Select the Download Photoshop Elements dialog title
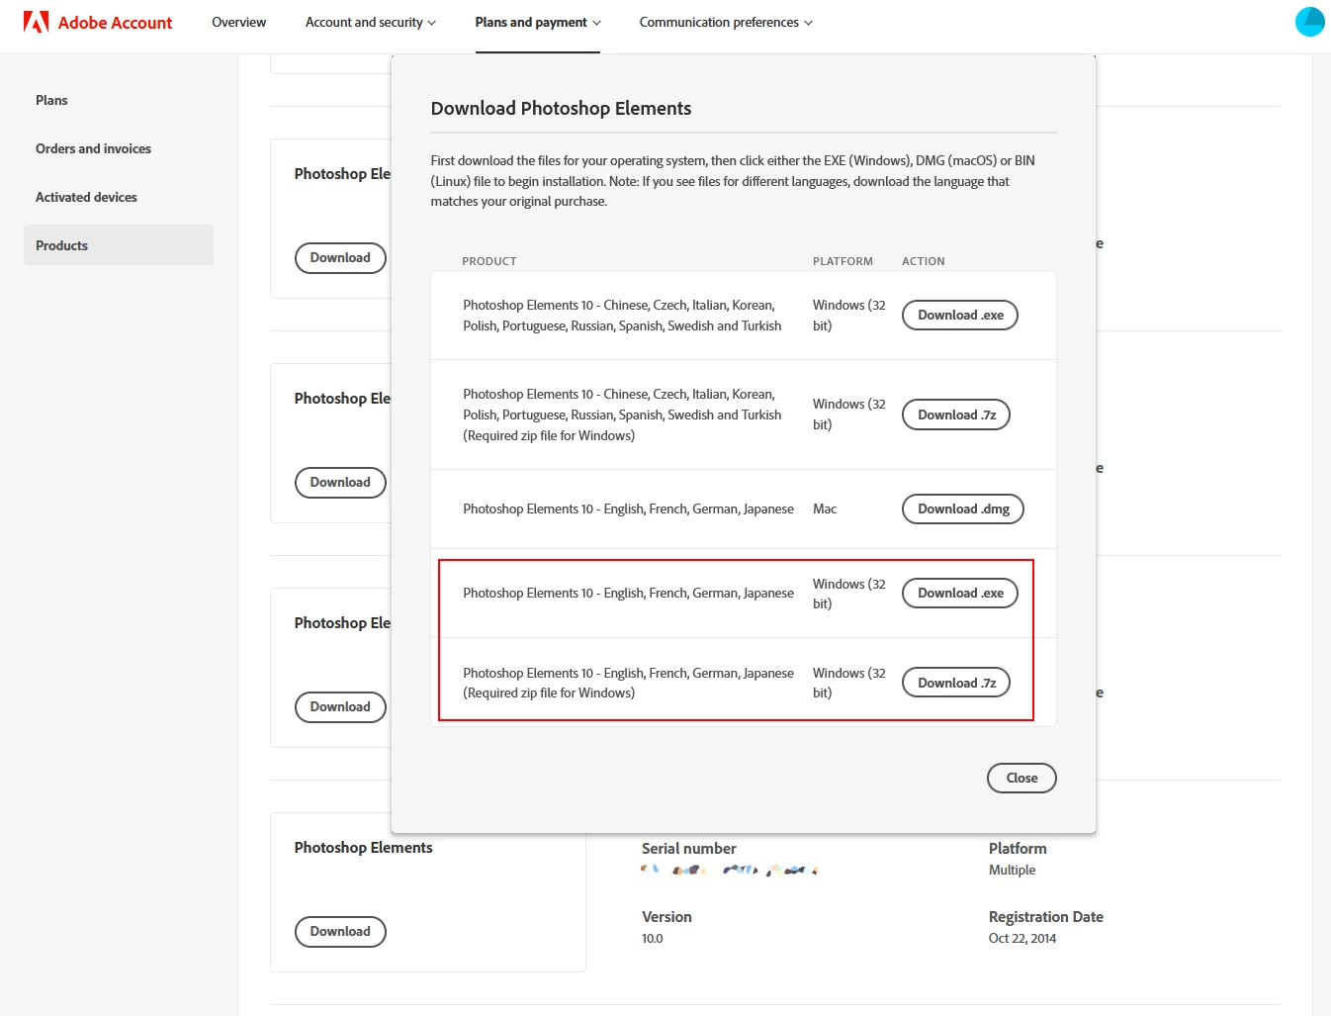The height and width of the screenshot is (1016, 1331). [561, 109]
